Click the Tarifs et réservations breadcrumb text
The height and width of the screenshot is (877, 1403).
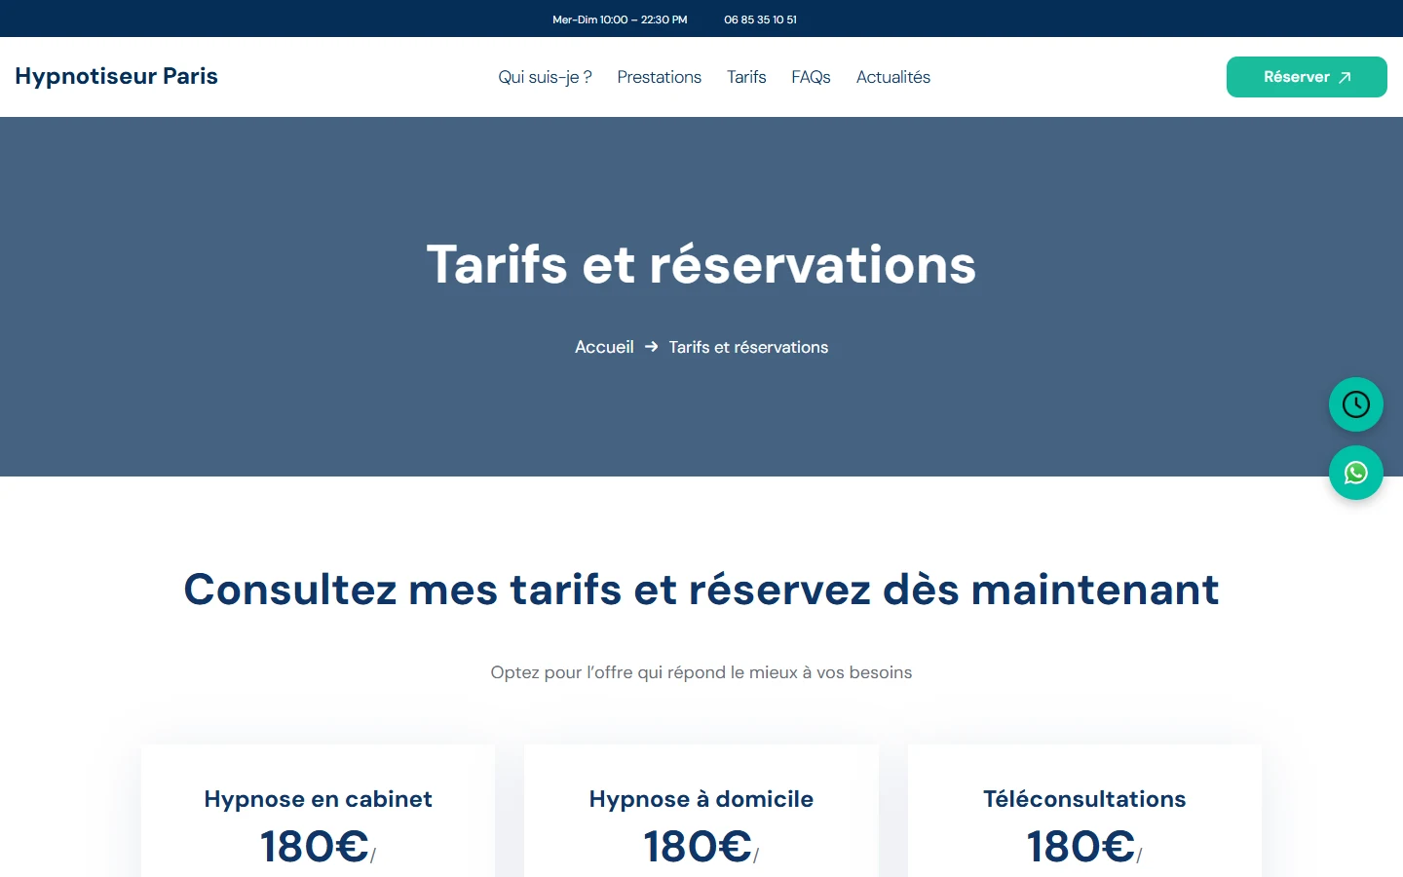[x=748, y=347]
